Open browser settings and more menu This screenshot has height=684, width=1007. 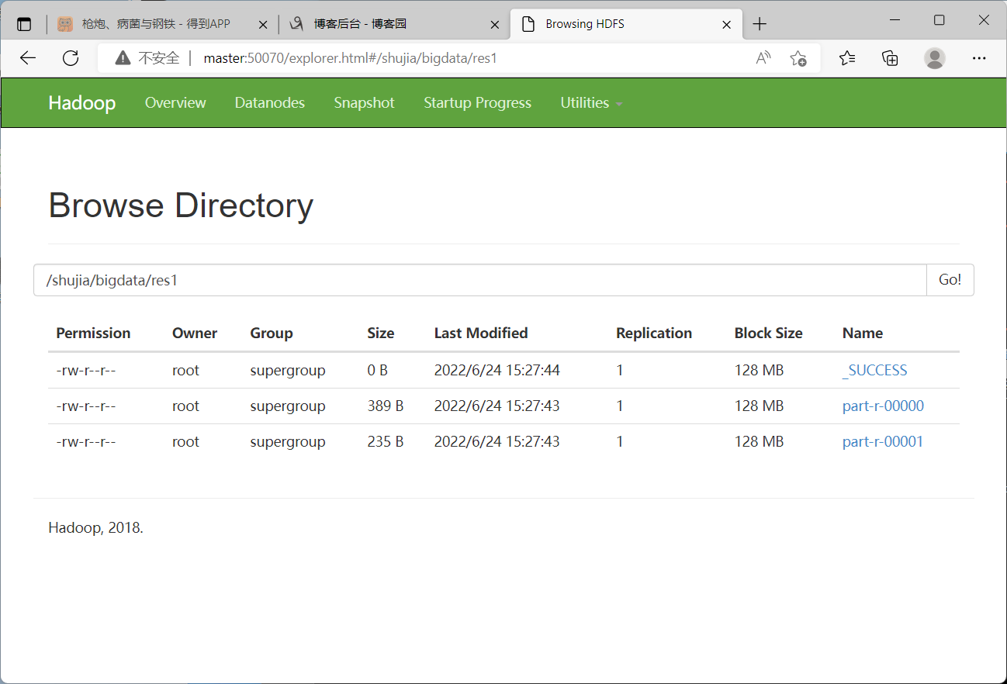[x=979, y=58]
